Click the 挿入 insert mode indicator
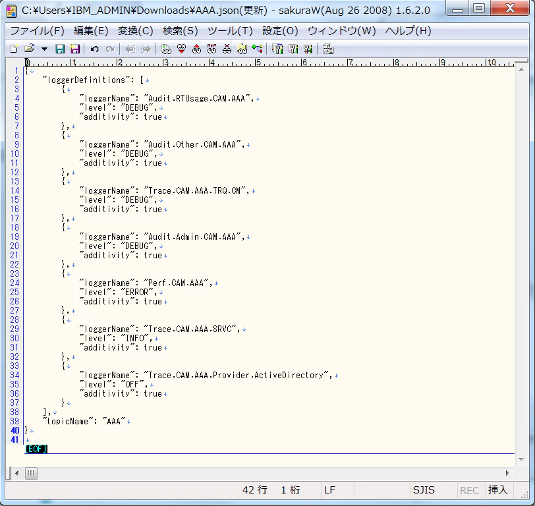Viewport: 535px width, 506px height. 498,490
